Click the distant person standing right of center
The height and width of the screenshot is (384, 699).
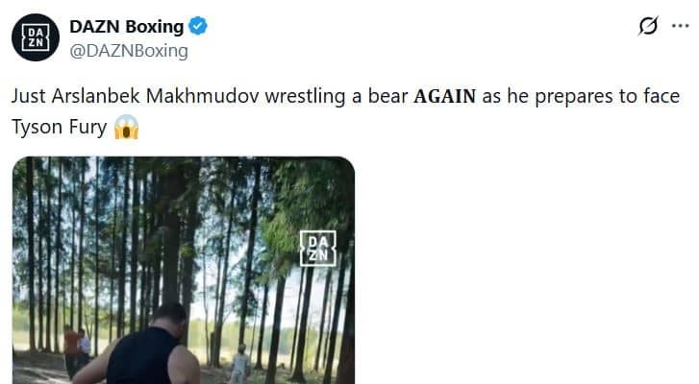coord(239,363)
